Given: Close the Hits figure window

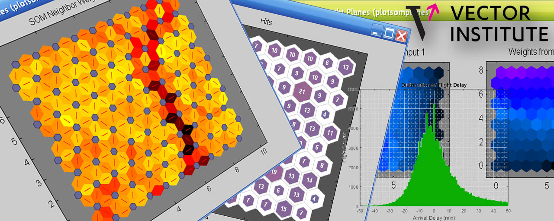Looking at the screenshot, I should pyautogui.click(x=401, y=35).
